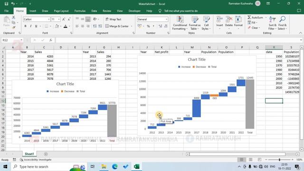The image size is (304, 171).
Task: Click the Increase Decimal icon
Action: click(x=161, y=26)
